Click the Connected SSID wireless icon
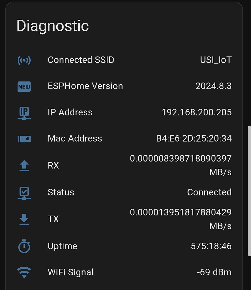251x290 pixels. point(24,60)
